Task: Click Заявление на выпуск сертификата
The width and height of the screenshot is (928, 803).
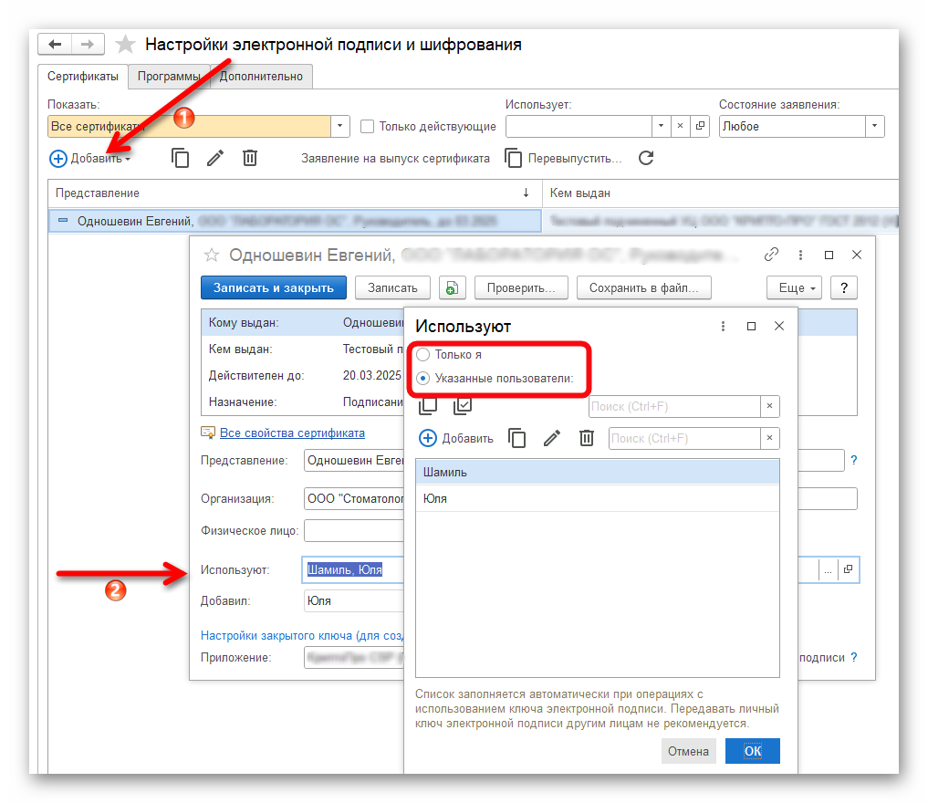Action: pos(395,159)
